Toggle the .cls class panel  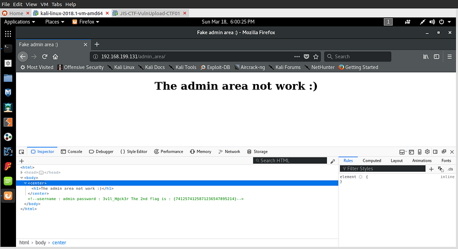[450, 169]
